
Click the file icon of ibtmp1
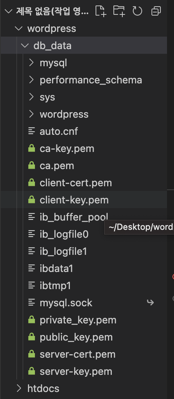pyautogui.click(x=31, y=285)
